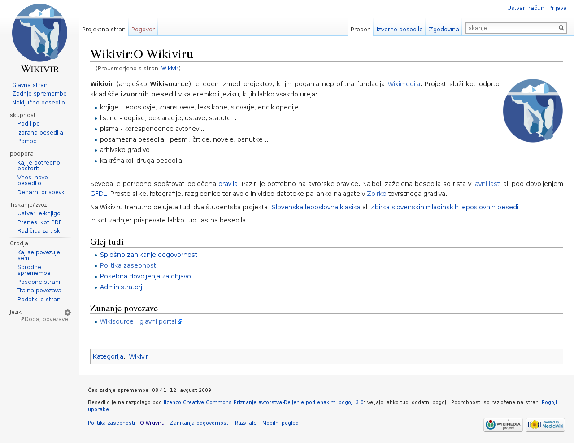574x443 pixels.
Task: Go to Glavna stran in the sidebar
Action: 30,85
